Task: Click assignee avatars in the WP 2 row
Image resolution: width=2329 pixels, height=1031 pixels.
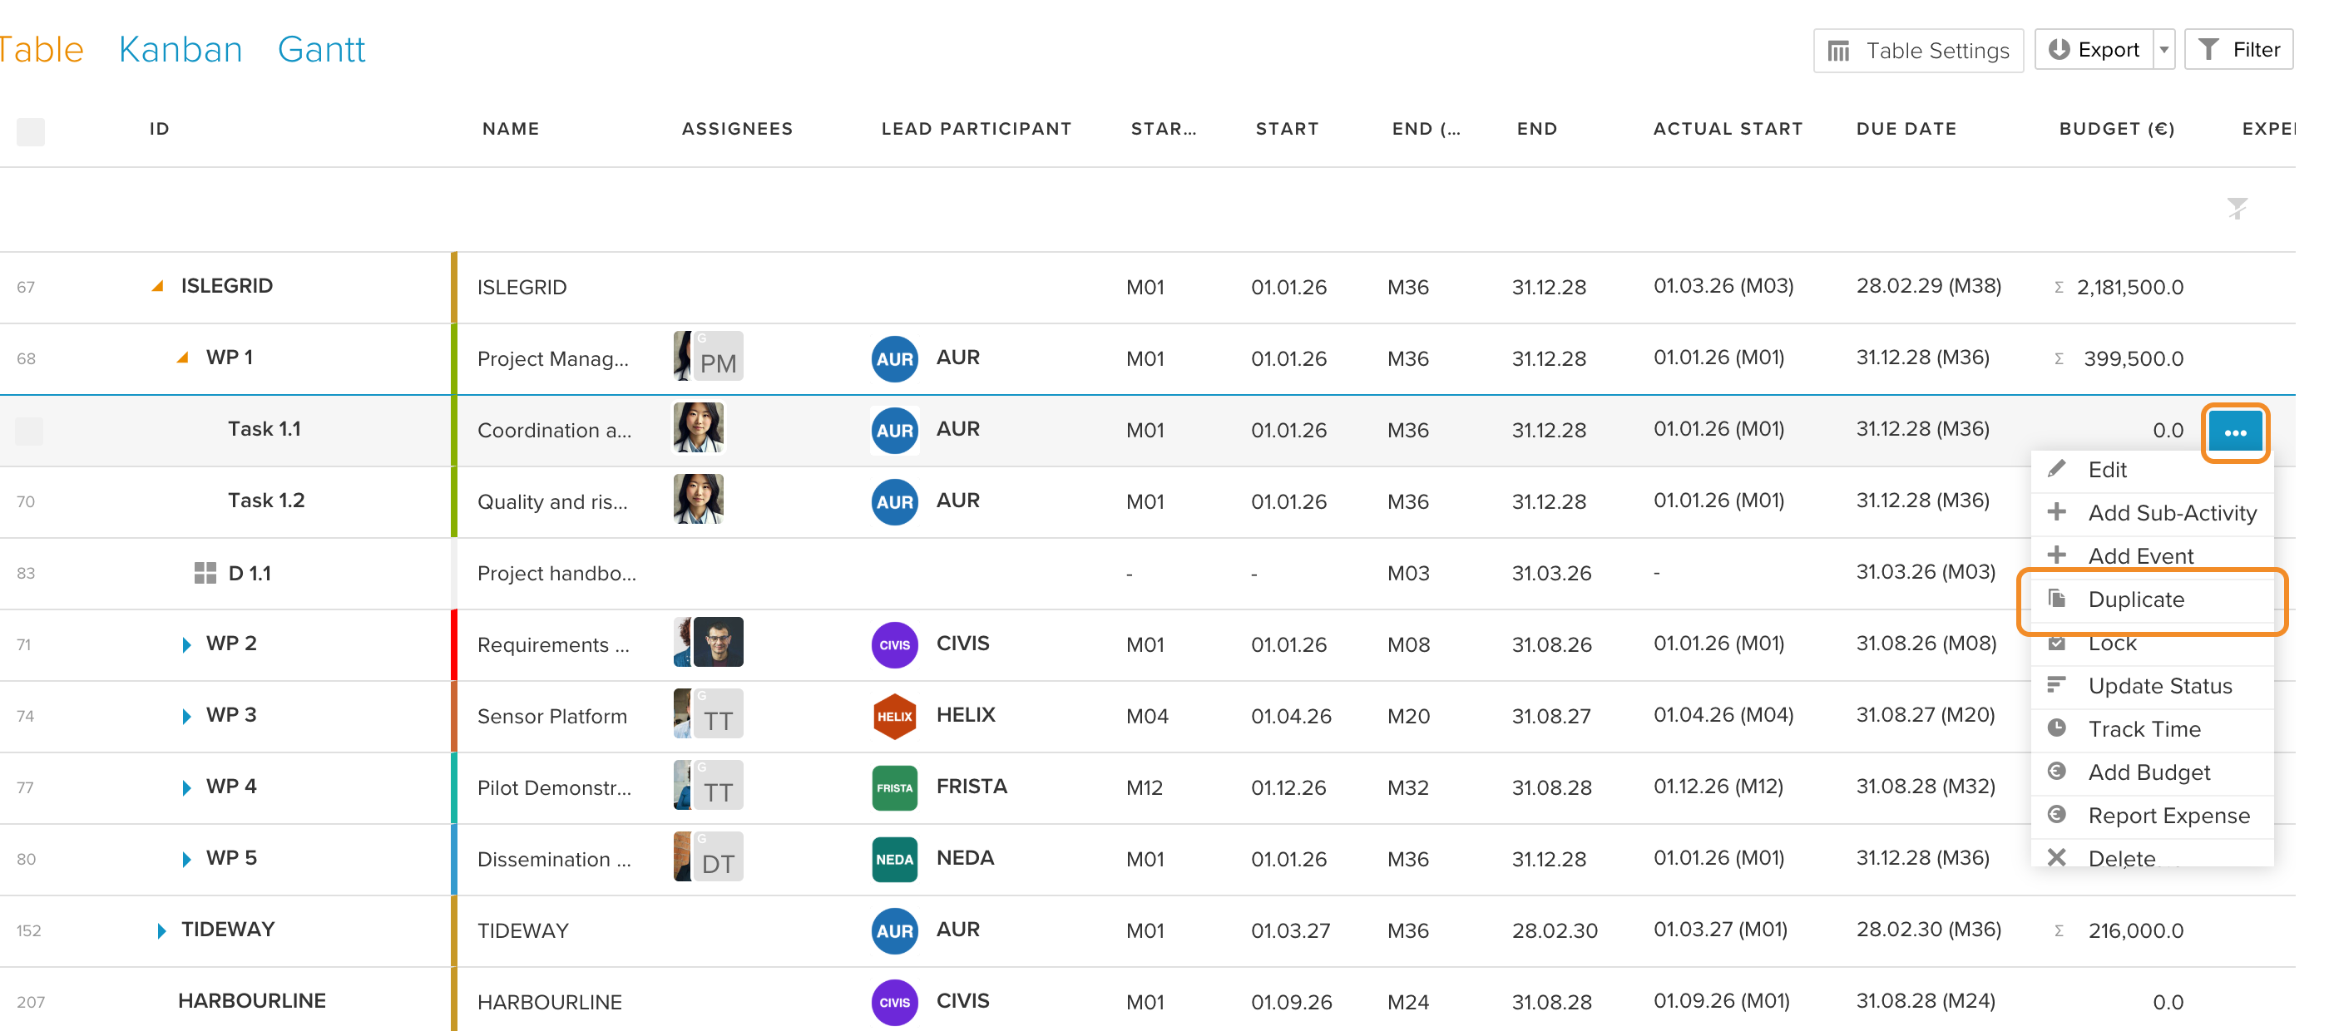Action: (708, 642)
